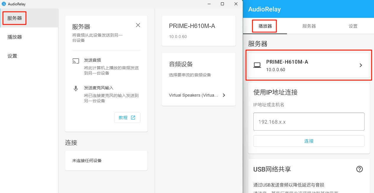
Task: Select 服务器 in the left sidebar
Action: click(15, 18)
